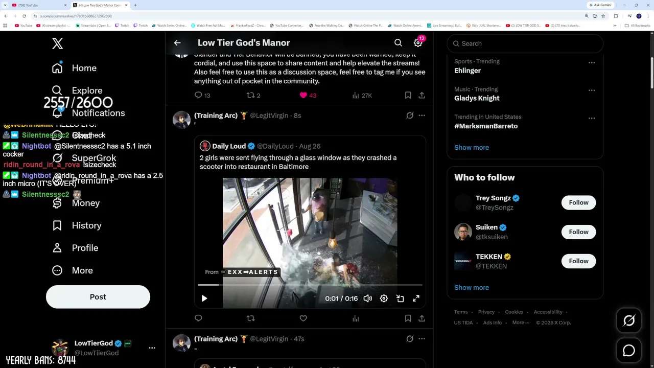Image resolution: width=654 pixels, height=368 pixels.
Task: Open Ask Gemini in browser
Action: click(x=600, y=5)
